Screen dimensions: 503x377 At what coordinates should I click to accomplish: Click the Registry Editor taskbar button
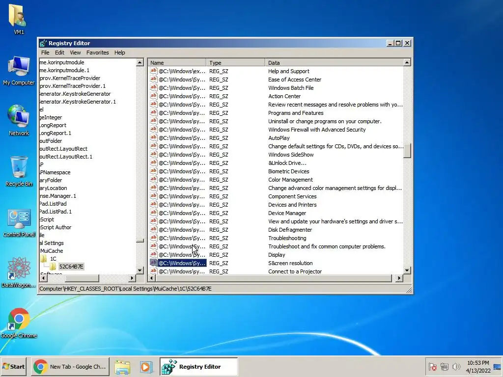pos(199,367)
